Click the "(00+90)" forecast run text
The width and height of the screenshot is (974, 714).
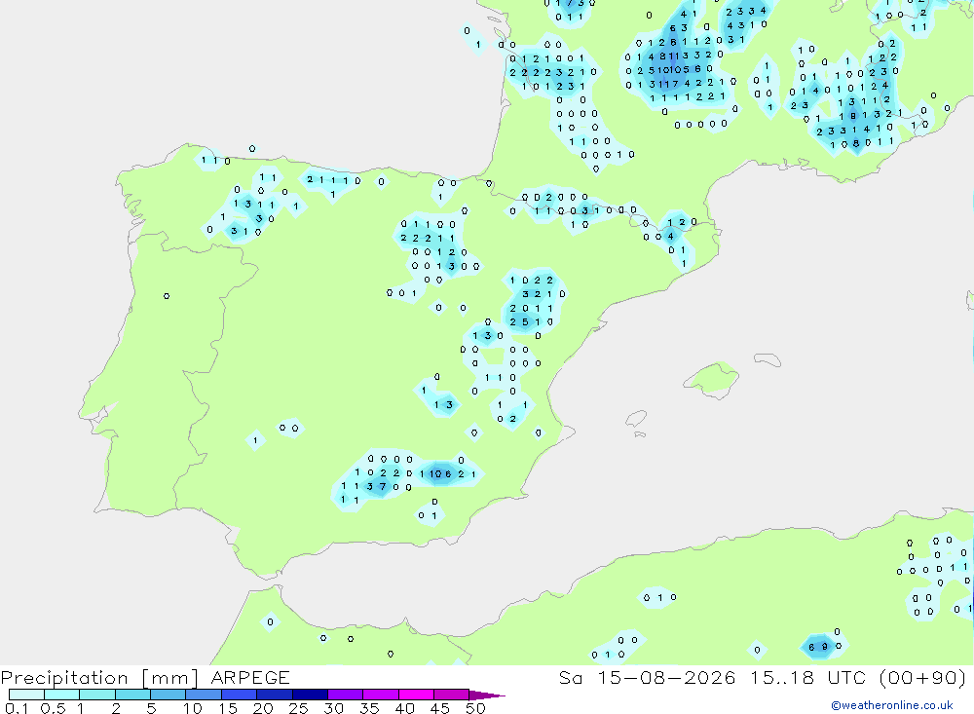point(922,677)
